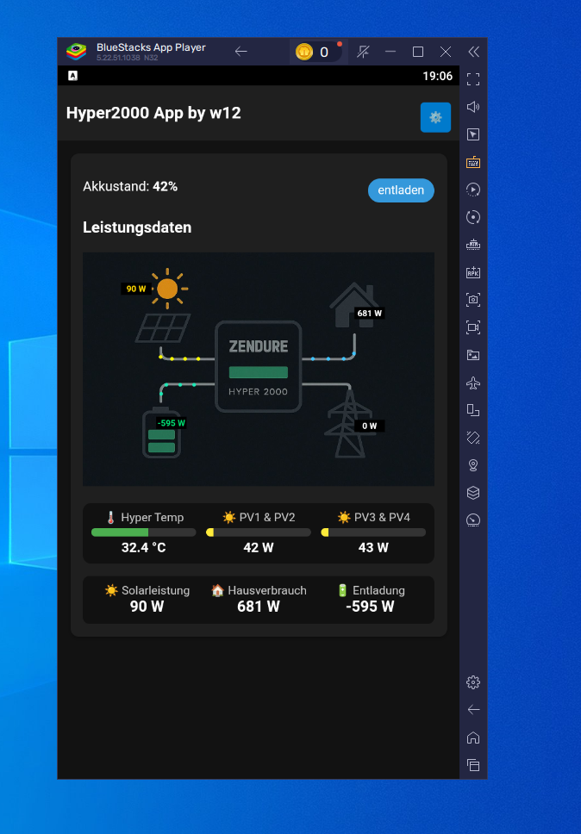
Task: Open the app settings gear button
Action: 435,117
